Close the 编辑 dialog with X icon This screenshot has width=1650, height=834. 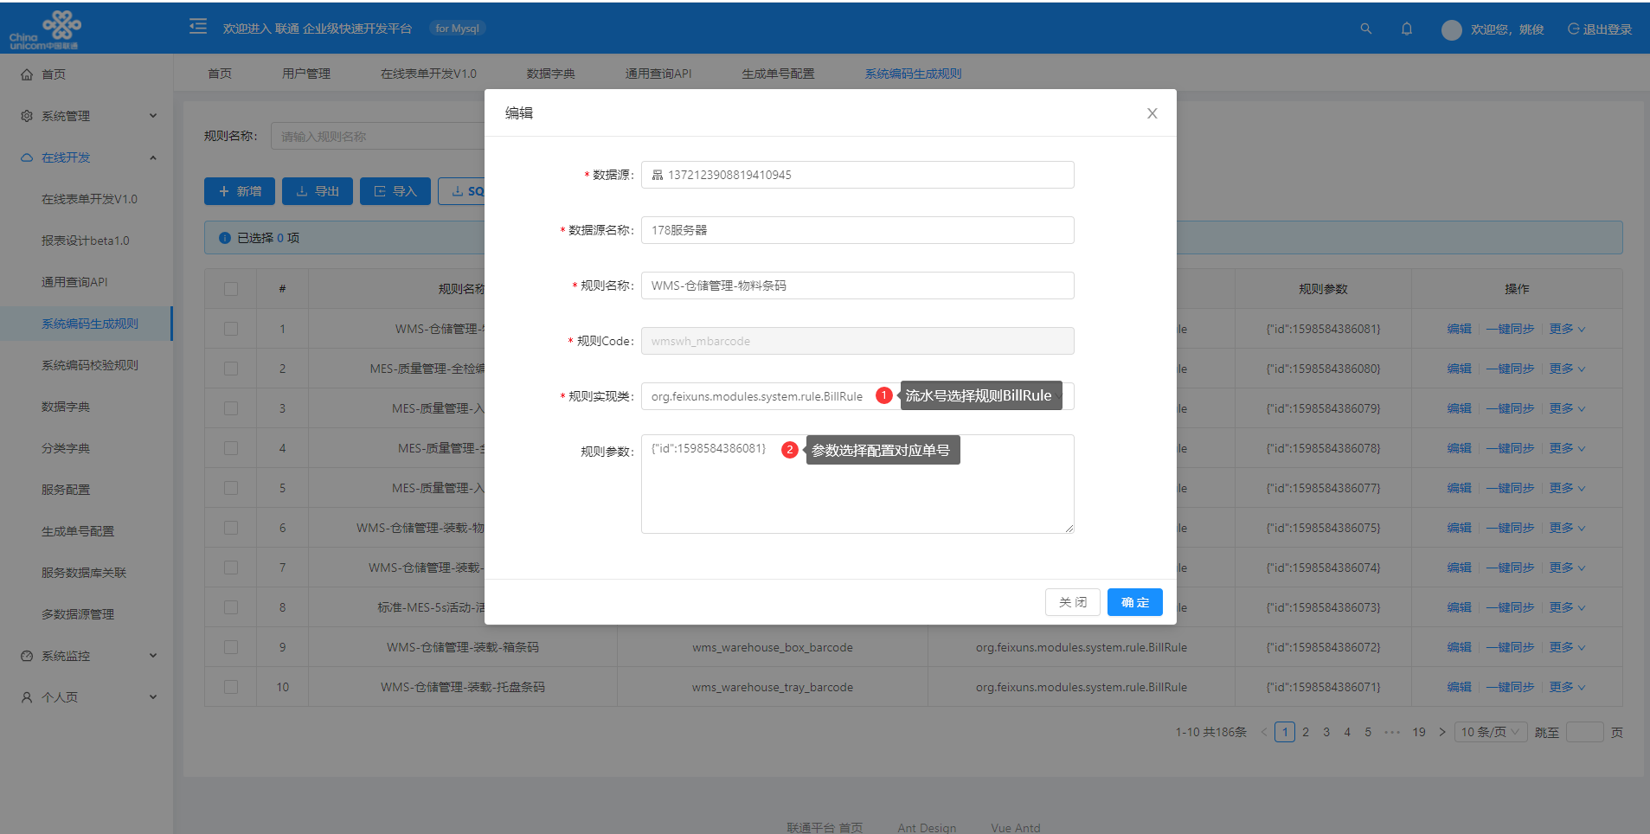click(1152, 113)
